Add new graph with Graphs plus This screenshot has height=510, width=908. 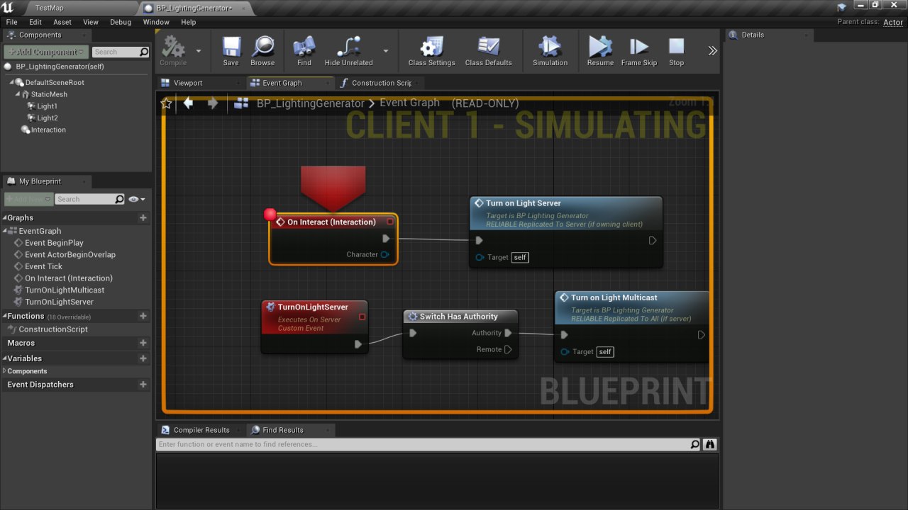point(143,217)
